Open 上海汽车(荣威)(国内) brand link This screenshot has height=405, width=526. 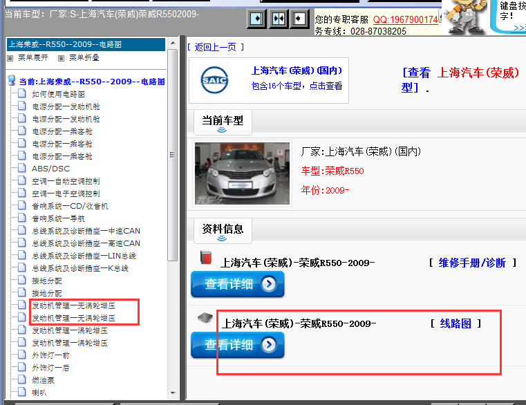297,70
